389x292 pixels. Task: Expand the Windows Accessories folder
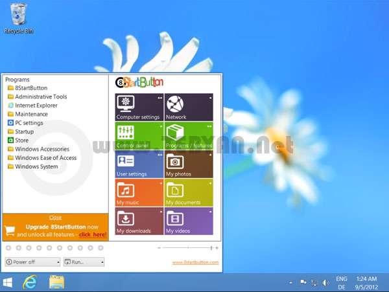click(x=38, y=149)
